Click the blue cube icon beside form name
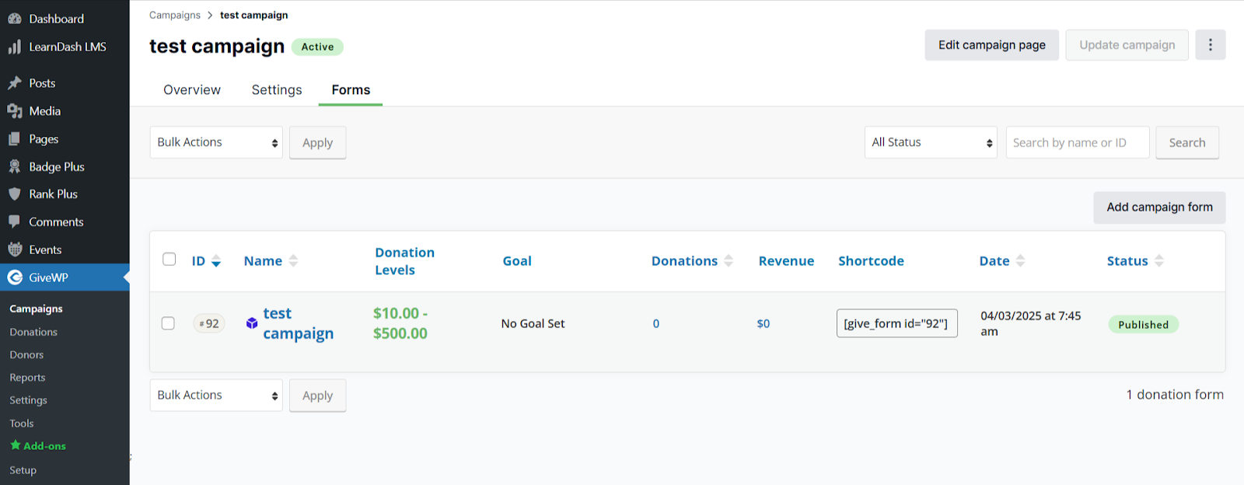Screen dimensions: 1244x485 click(252, 323)
